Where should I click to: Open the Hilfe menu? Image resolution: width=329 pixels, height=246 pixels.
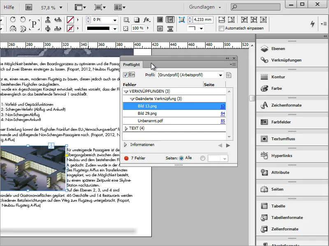click(x=9, y=7)
